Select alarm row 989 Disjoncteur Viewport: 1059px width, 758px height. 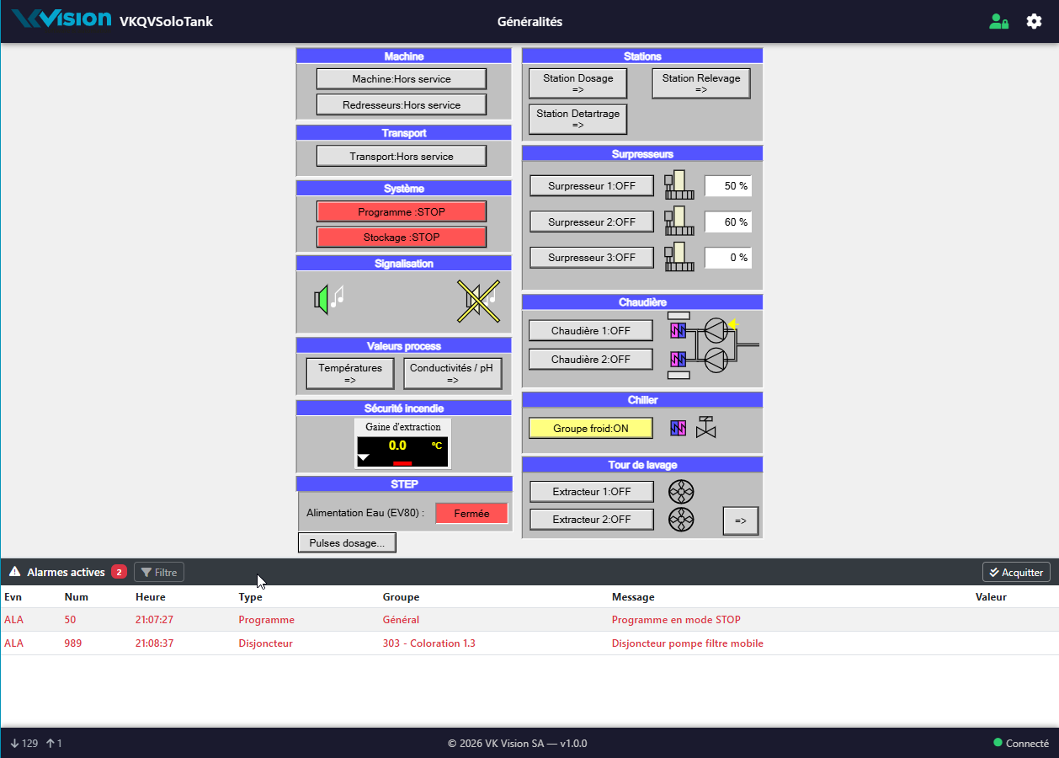coord(529,643)
